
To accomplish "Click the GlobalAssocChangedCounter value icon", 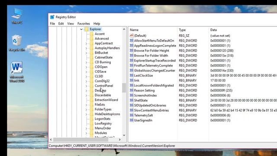I will pyautogui.click(x=132, y=70).
